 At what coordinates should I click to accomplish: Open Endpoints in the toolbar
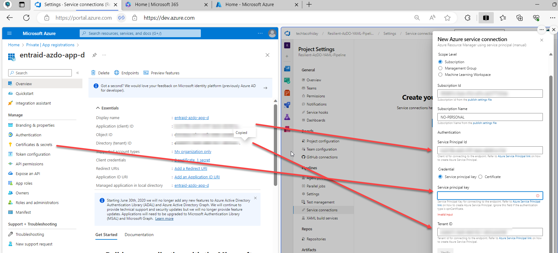click(x=127, y=73)
